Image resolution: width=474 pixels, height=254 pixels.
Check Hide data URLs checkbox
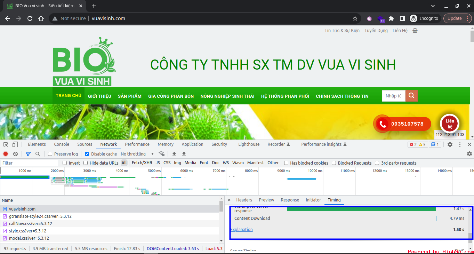click(x=86, y=163)
